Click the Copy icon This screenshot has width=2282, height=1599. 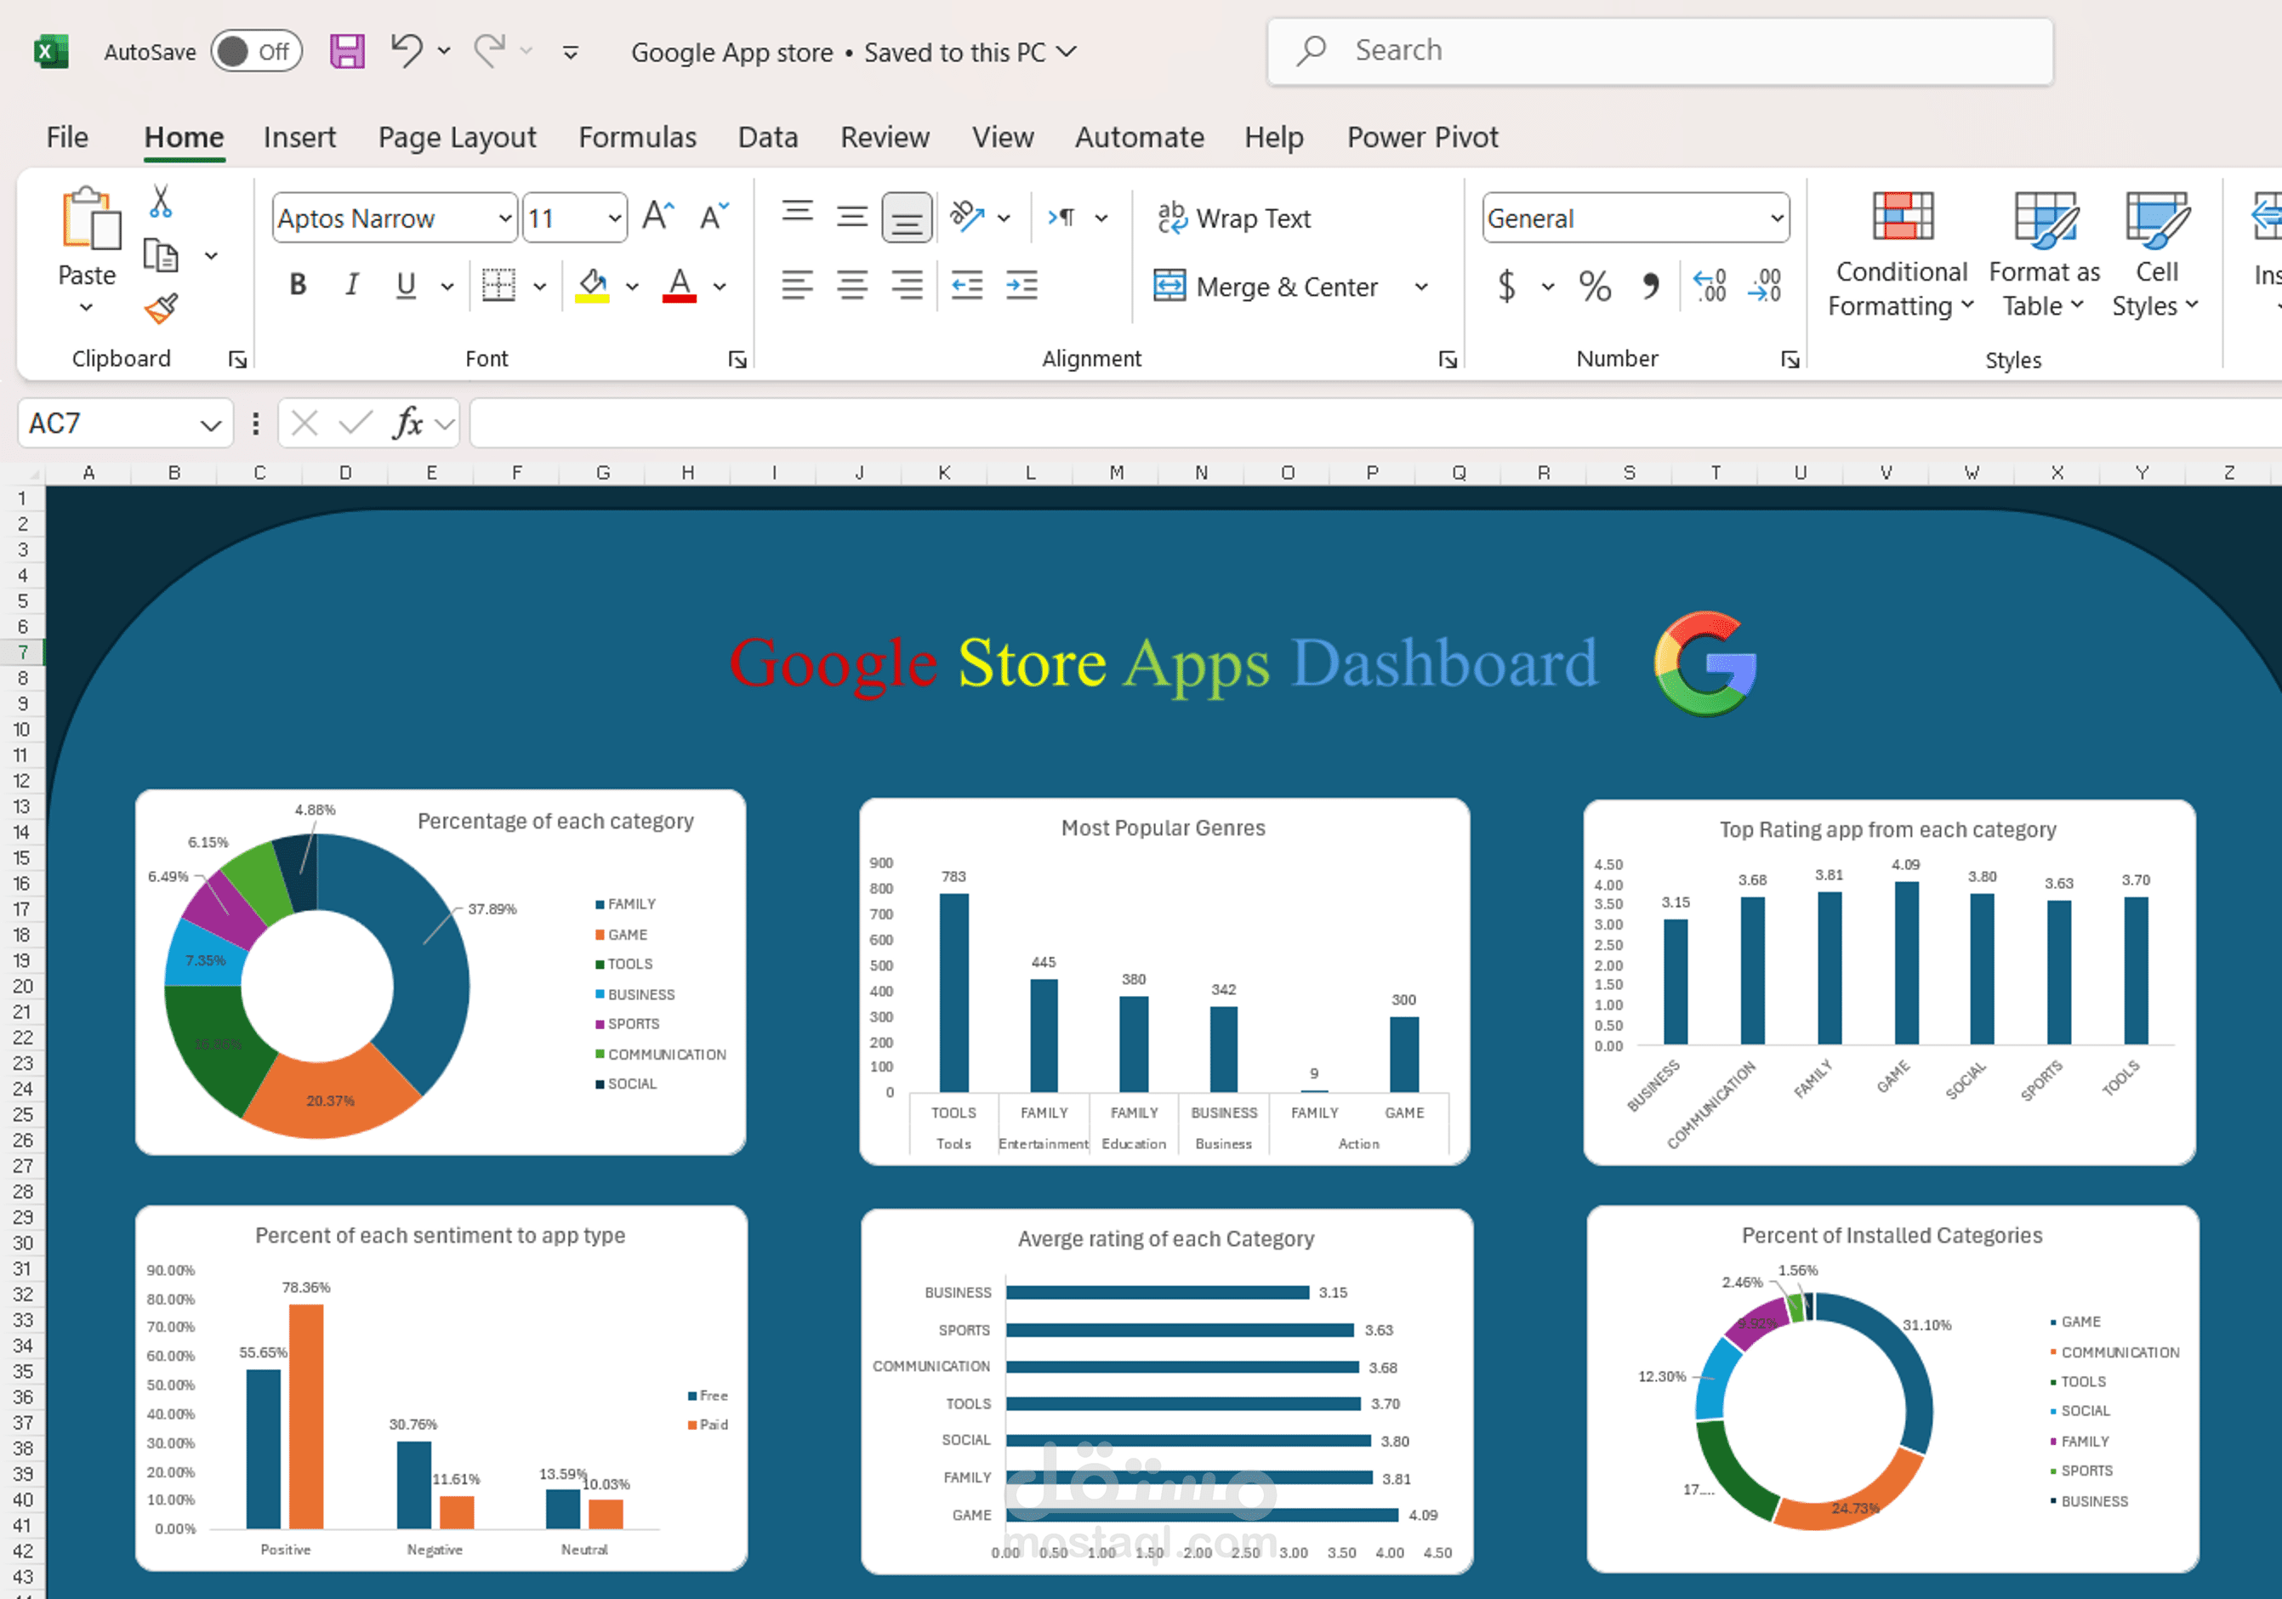click(x=160, y=255)
